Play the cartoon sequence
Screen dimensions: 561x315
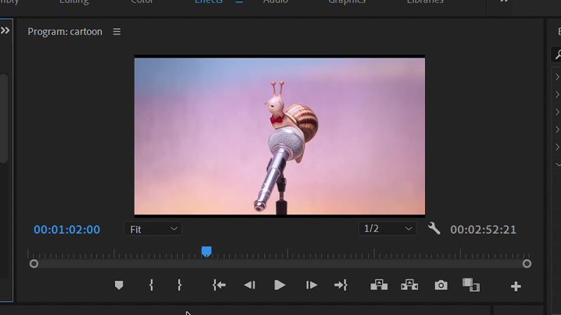[x=279, y=285]
